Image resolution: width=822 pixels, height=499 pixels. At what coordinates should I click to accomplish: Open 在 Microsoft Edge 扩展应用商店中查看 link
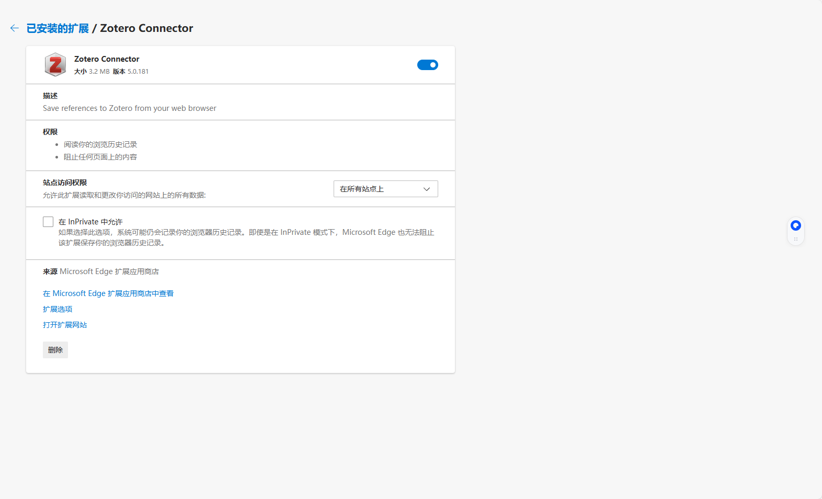[108, 293]
